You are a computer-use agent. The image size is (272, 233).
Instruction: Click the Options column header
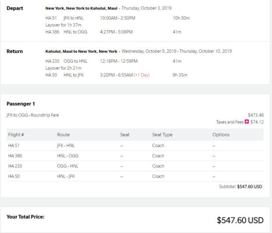click(x=221, y=135)
